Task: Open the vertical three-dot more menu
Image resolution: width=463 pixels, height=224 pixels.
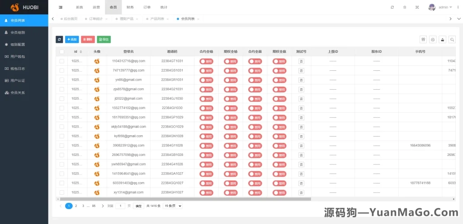Action: (x=458, y=7)
